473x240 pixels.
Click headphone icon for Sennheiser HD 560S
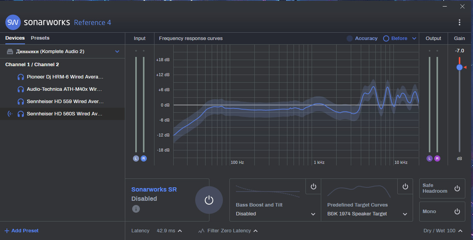21,114
